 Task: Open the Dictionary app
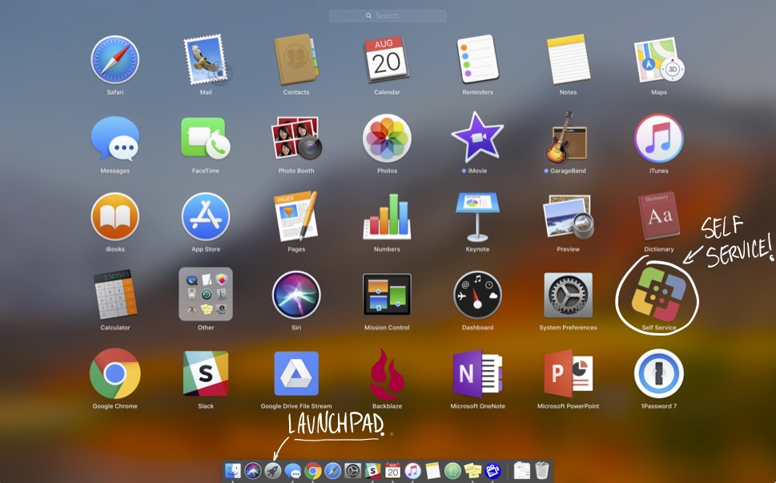click(657, 217)
